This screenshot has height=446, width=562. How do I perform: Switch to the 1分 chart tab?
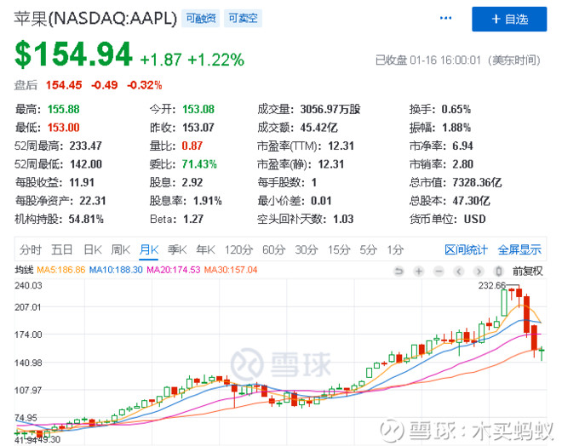pyautogui.click(x=395, y=249)
